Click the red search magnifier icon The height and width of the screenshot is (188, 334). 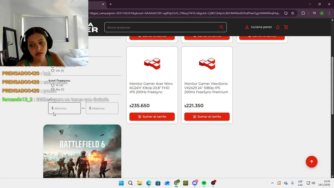(x=222, y=27)
